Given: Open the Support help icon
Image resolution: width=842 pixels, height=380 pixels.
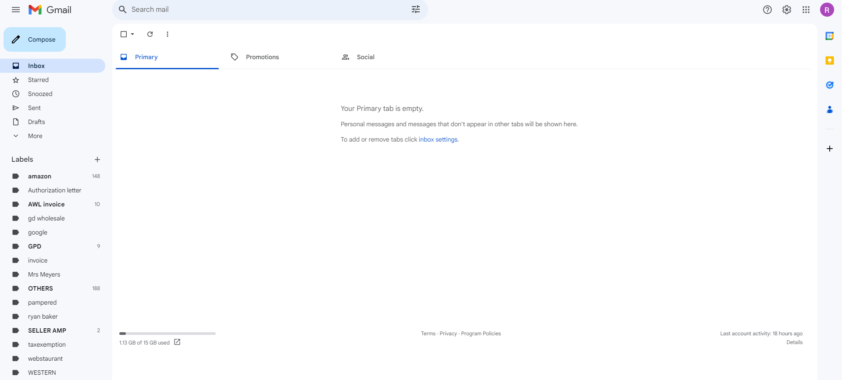Looking at the screenshot, I should pos(767,10).
